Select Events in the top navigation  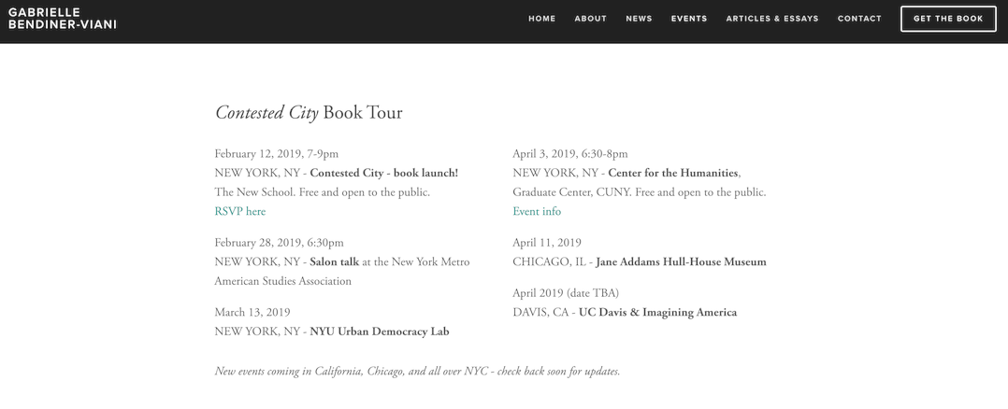(688, 19)
